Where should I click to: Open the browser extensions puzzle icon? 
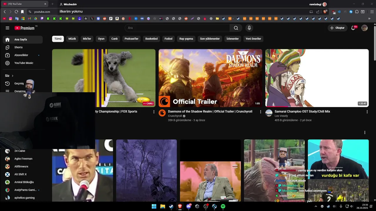[357, 12]
